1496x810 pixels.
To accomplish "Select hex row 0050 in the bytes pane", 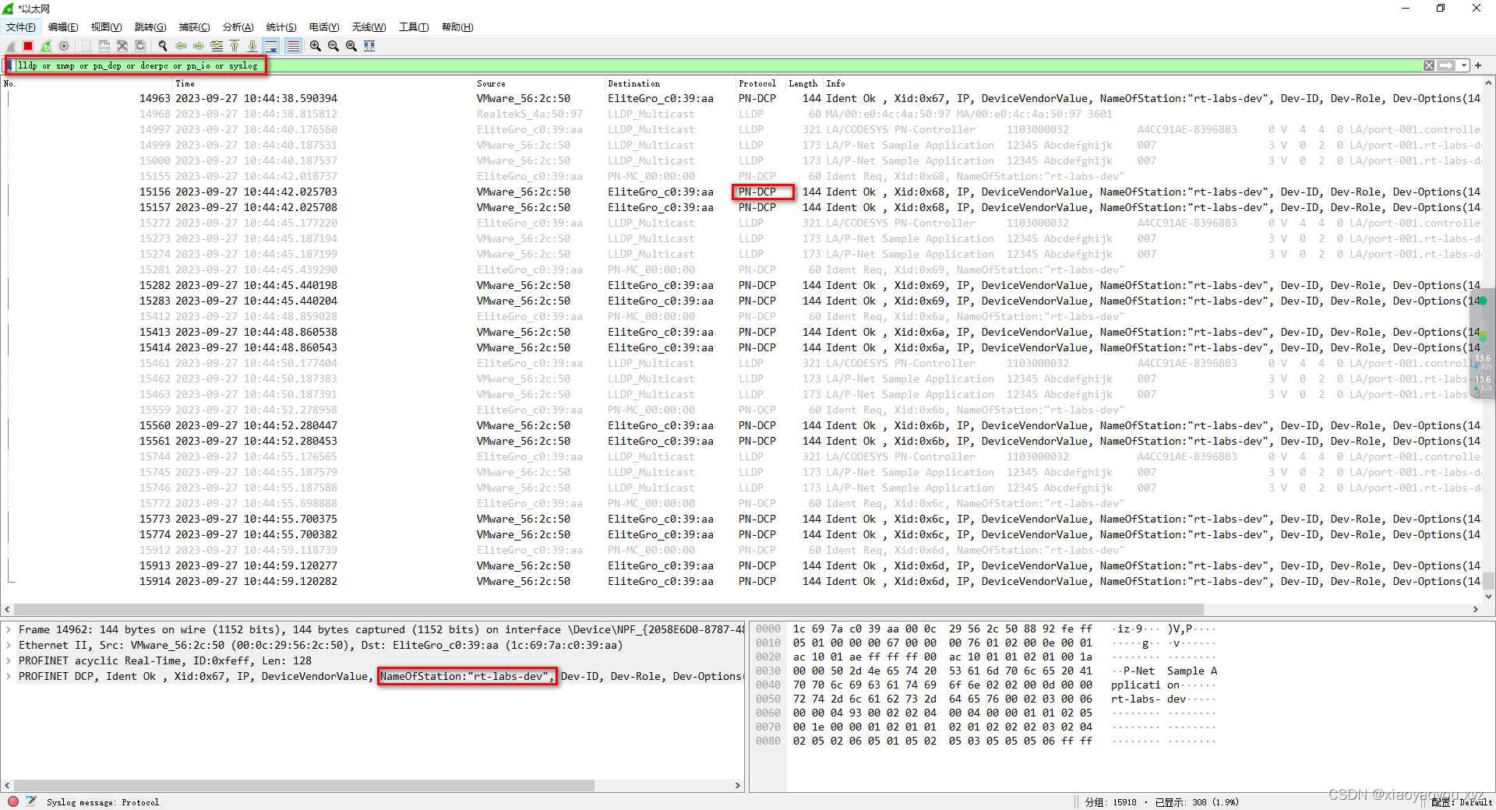I will (x=986, y=699).
